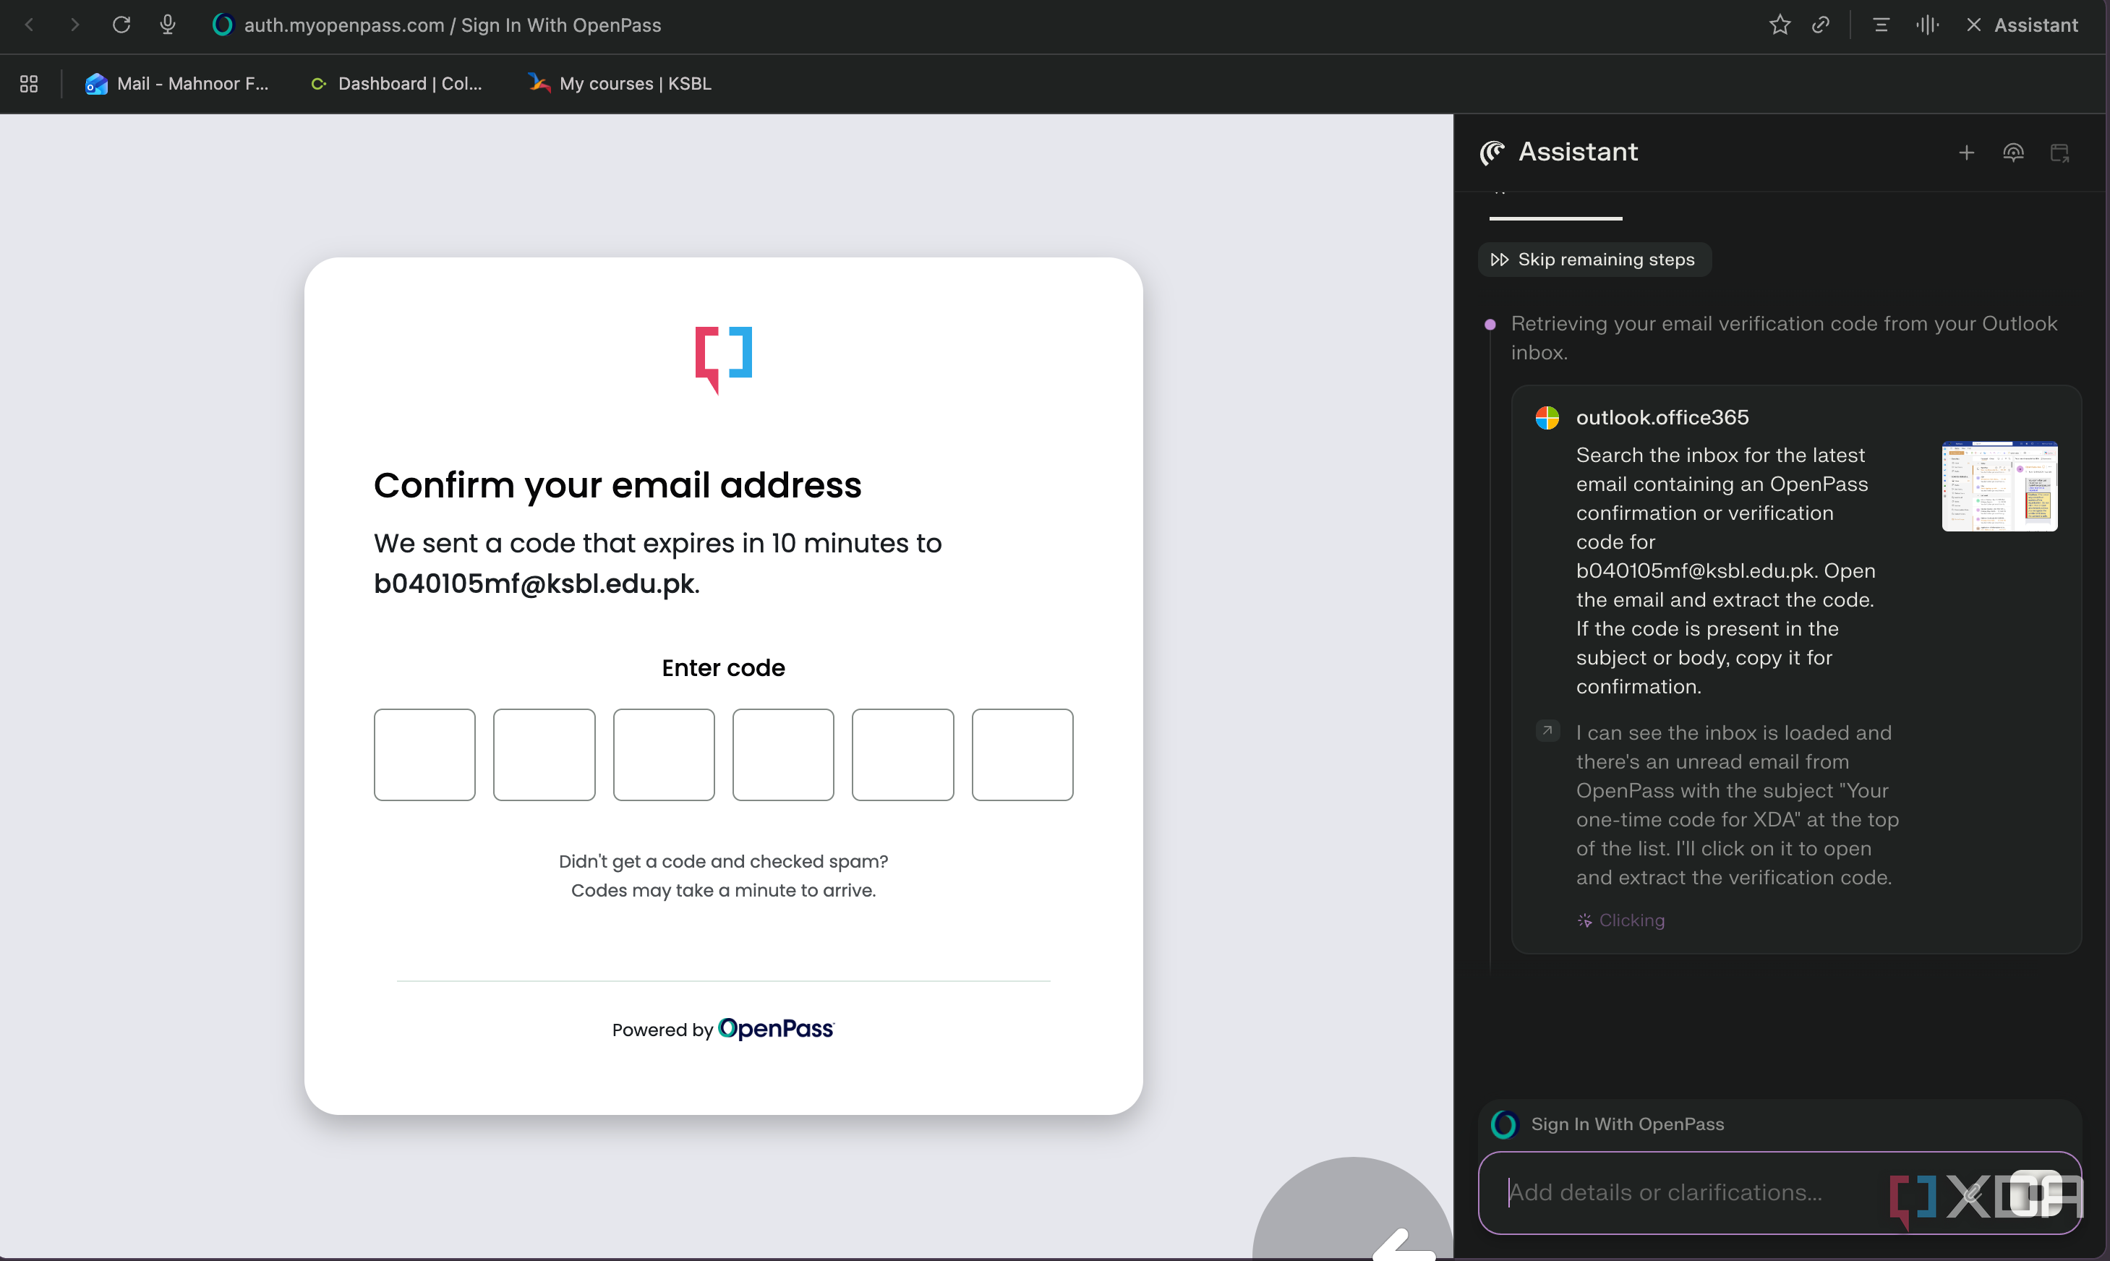
Task: Open the reader list lines icon
Action: pos(1881,25)
